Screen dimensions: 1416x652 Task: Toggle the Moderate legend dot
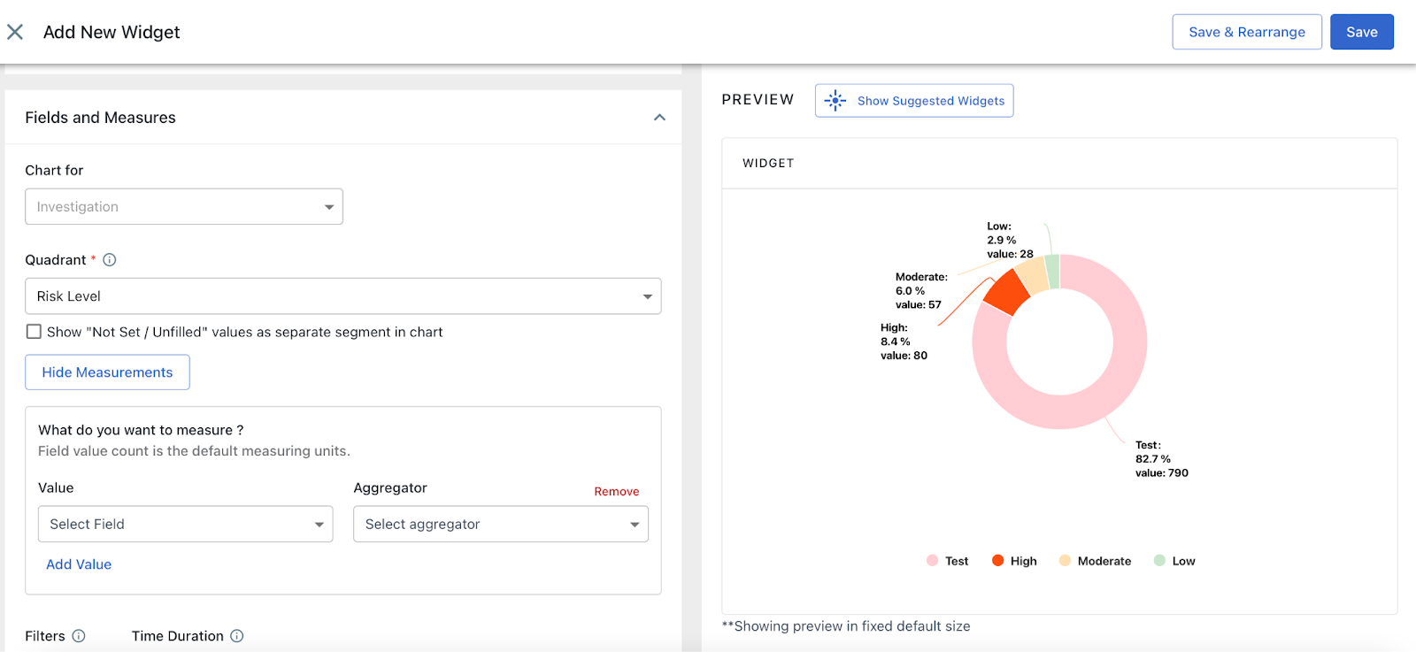[x=1065, y=561]
